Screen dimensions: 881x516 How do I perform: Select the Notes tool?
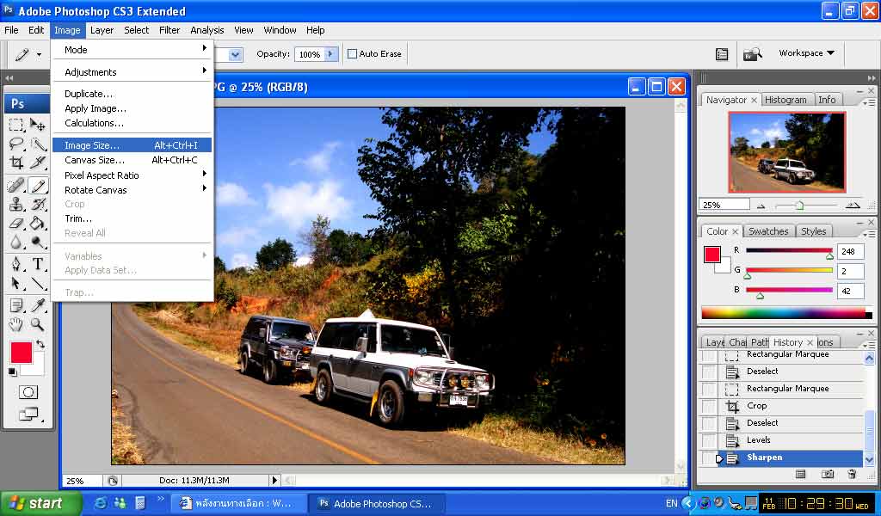pos(16,305)
